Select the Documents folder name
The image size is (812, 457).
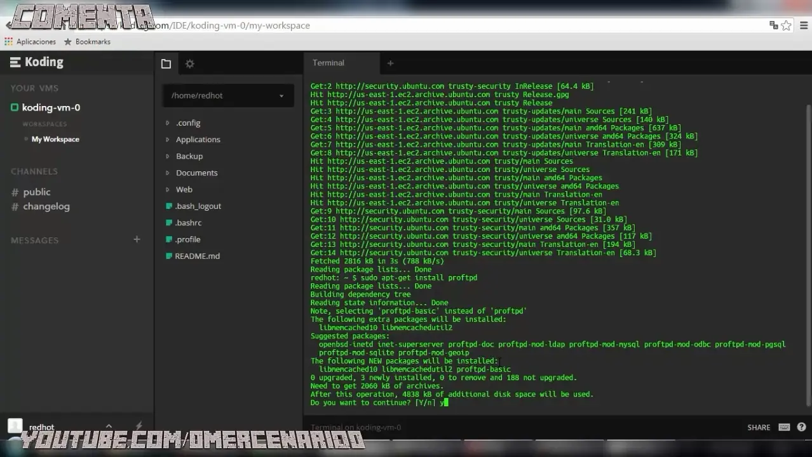(197, 173)
